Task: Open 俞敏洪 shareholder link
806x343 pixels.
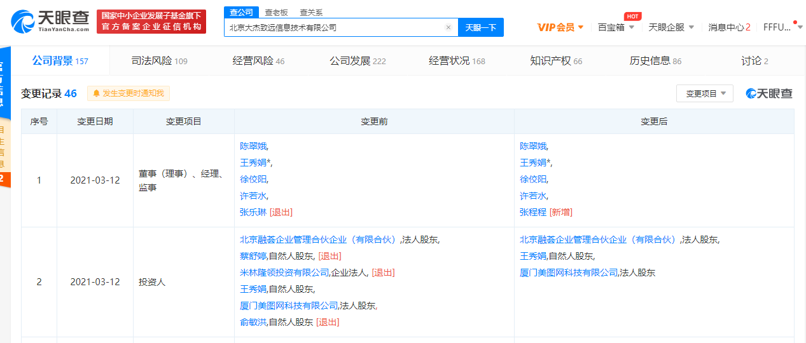Action: (253, 322)
